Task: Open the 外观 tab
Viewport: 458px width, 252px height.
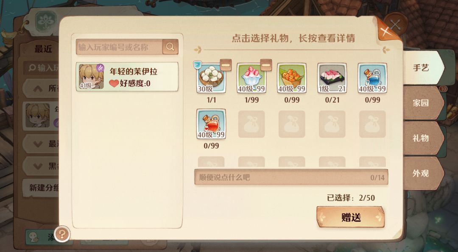Action: tap(424, 174)
